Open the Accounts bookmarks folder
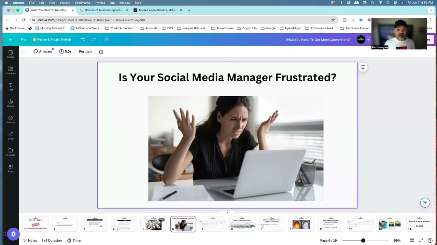 tap(149, 28)
